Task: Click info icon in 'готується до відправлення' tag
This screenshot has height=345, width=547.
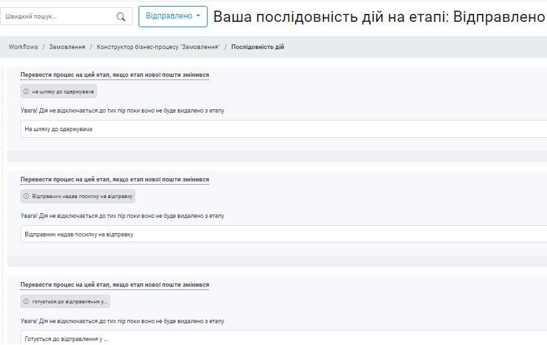Action: 26,301
